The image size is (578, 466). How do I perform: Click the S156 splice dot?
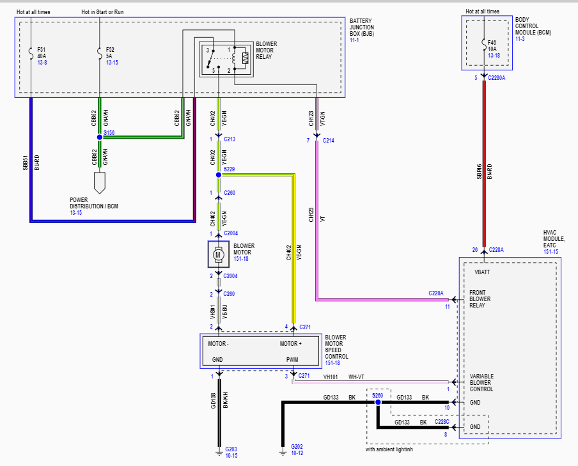pyautogui.click(x=100, y=136)
